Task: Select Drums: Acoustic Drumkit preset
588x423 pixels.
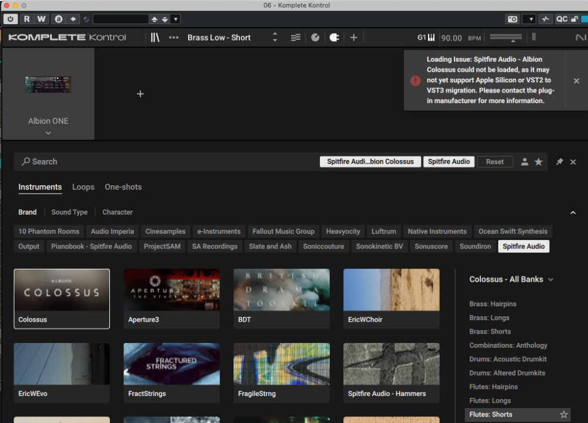Action: pos(508,359)
